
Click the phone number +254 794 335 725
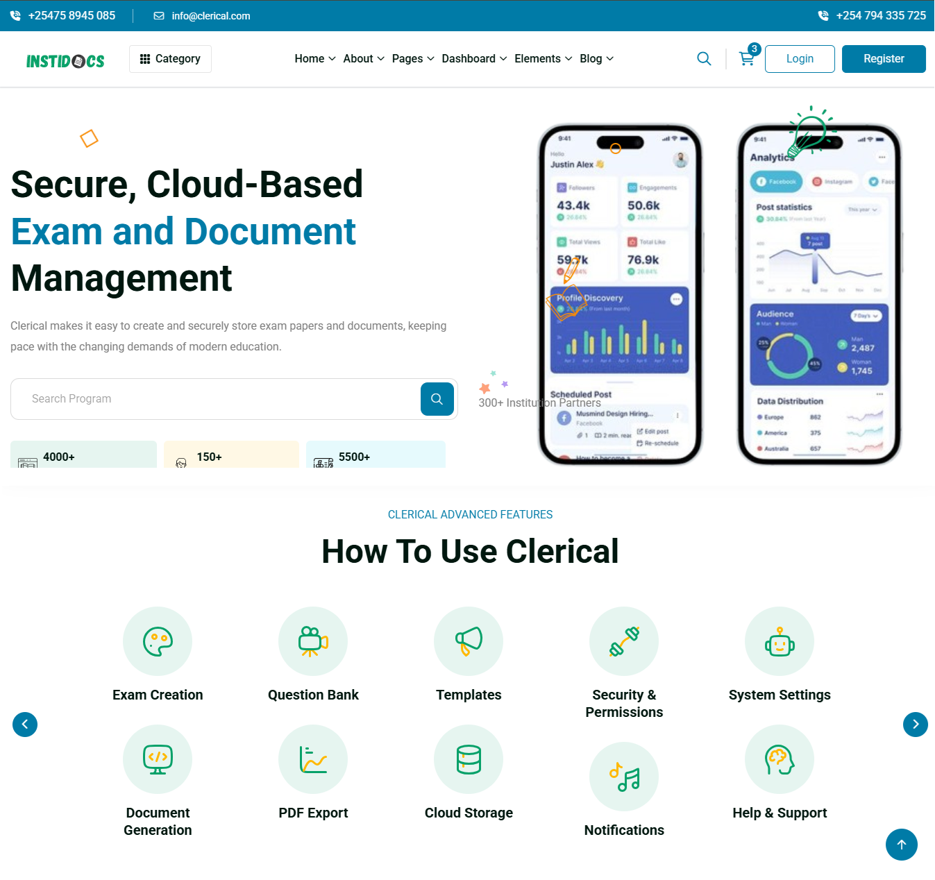click(x=881, y=16)
